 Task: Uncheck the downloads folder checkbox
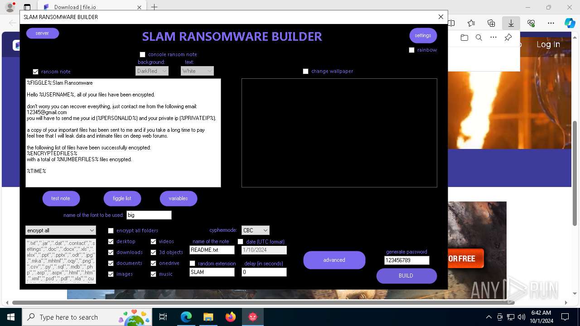point(111,252)
